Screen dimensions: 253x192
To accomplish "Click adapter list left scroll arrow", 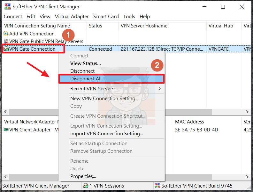I will (x=5, y=177).
